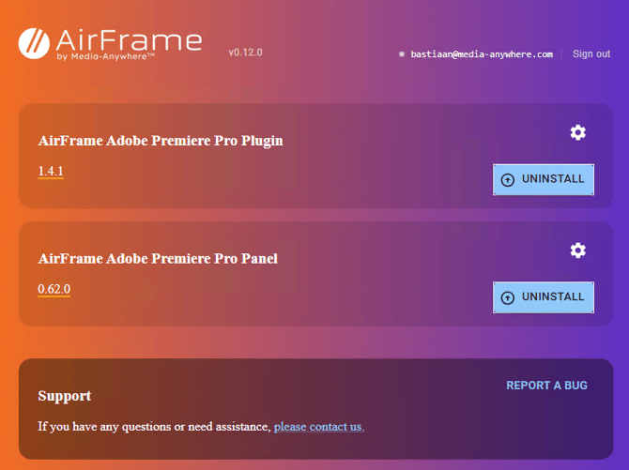Open settings gear for Premiere Pro Panel
Viewport: 629px width, 470px height.
578,250
